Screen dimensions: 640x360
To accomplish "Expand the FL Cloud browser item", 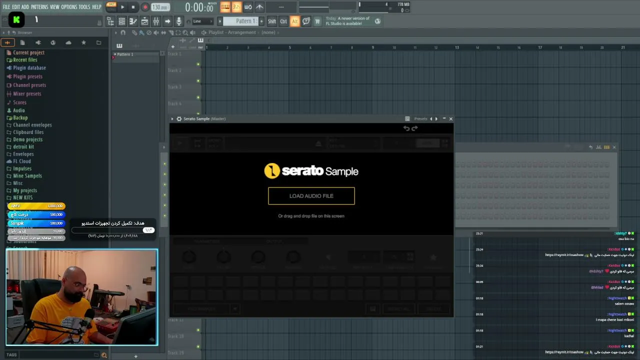I will (18, 161).
